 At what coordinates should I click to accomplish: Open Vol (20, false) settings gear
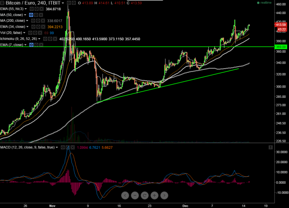tap(35, 33)
